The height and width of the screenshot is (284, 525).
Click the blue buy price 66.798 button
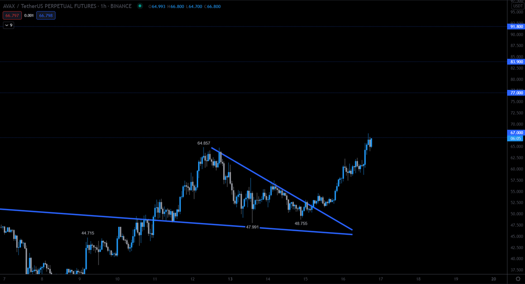coord(46,15)
